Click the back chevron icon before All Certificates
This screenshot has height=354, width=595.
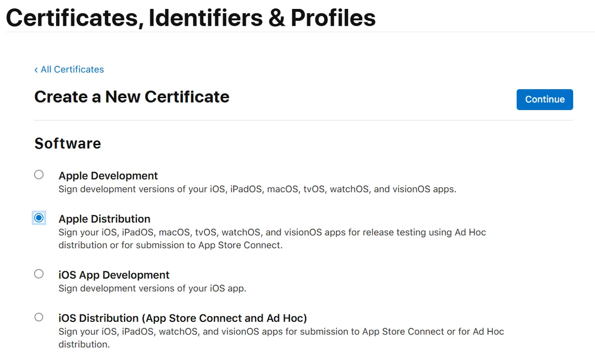[x=35, y=69]
